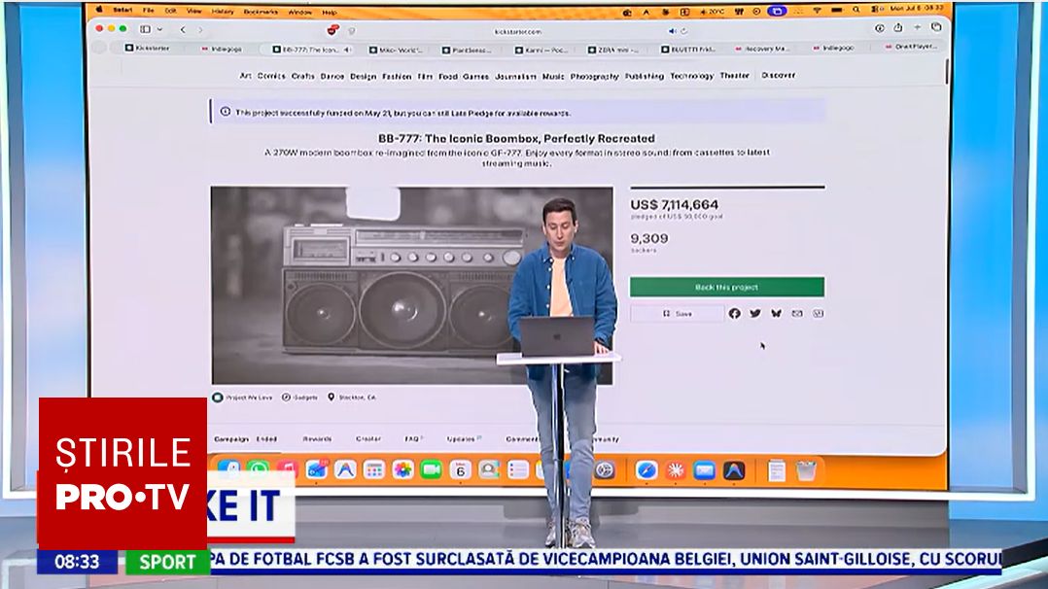Click the Spotlight search icon in menu bar
1048x589 pixels.
pos(856,10)
